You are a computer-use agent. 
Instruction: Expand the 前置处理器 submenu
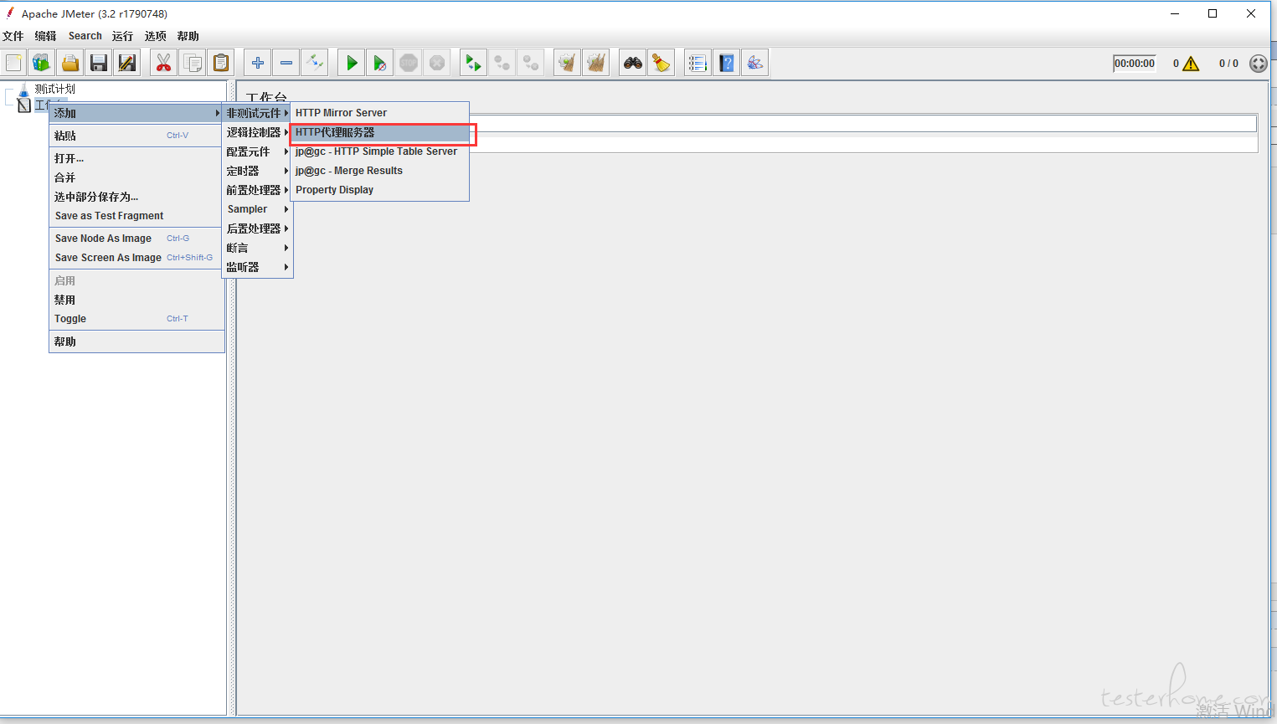(x=257, y=190)
